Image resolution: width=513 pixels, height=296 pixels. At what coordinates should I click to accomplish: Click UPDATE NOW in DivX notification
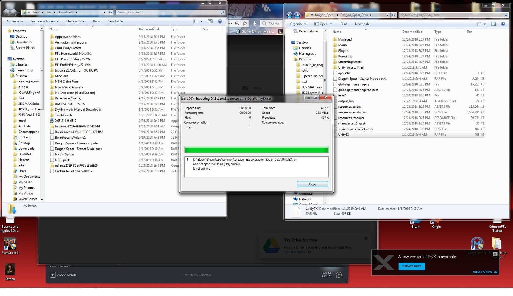[411, 266]
